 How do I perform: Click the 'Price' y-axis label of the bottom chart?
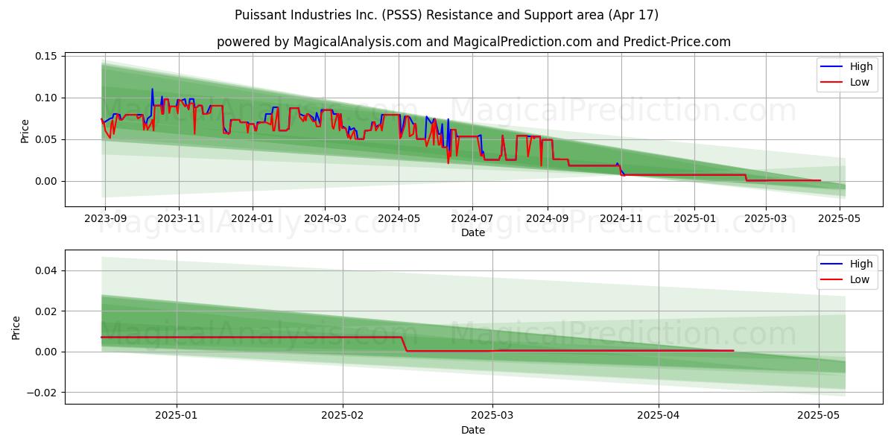(16, 328)
